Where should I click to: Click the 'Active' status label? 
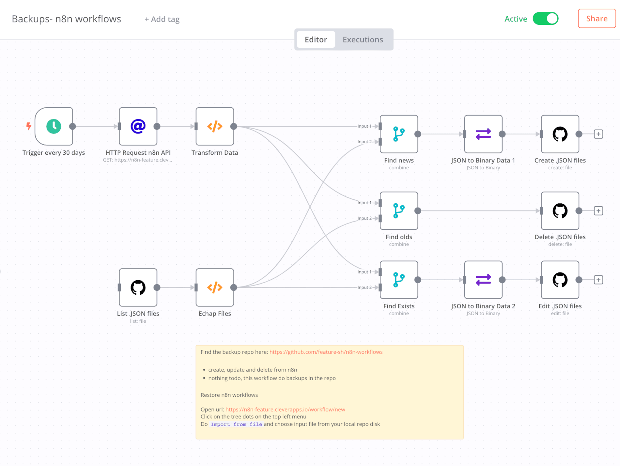(x=516, y=19)
